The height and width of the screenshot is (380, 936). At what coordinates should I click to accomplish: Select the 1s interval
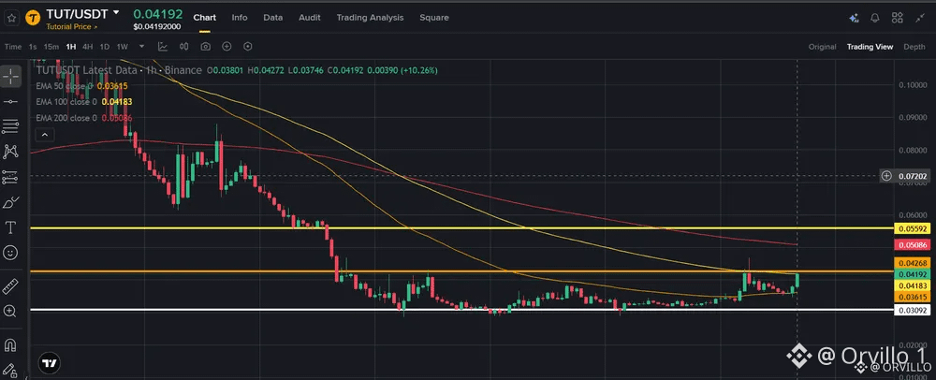(32, 47)
